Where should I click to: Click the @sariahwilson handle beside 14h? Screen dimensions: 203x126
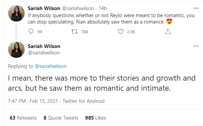(78, 8)
